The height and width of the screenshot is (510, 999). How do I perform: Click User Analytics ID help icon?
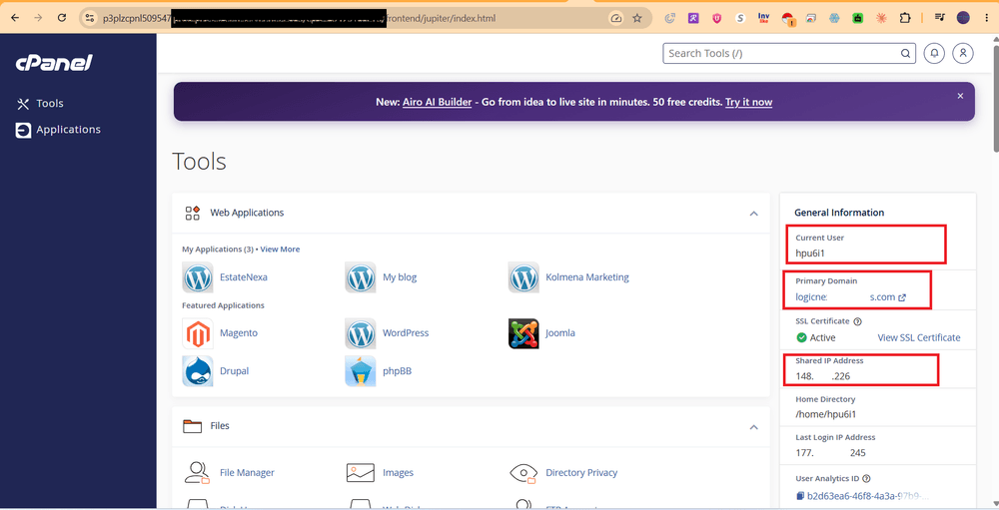coord(866,479)
